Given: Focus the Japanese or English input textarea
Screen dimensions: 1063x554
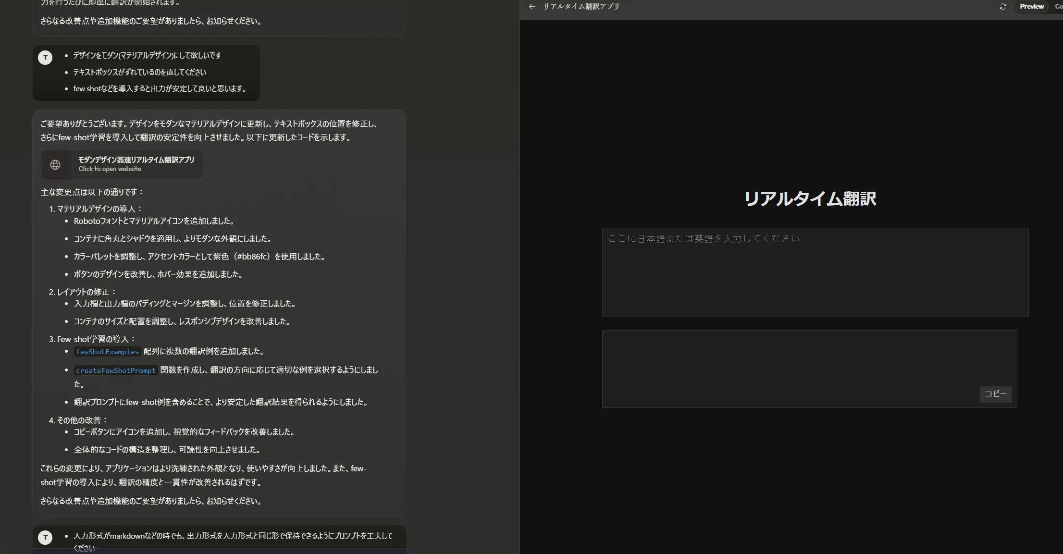Looking at the screenshot, I should pos(815,272).
